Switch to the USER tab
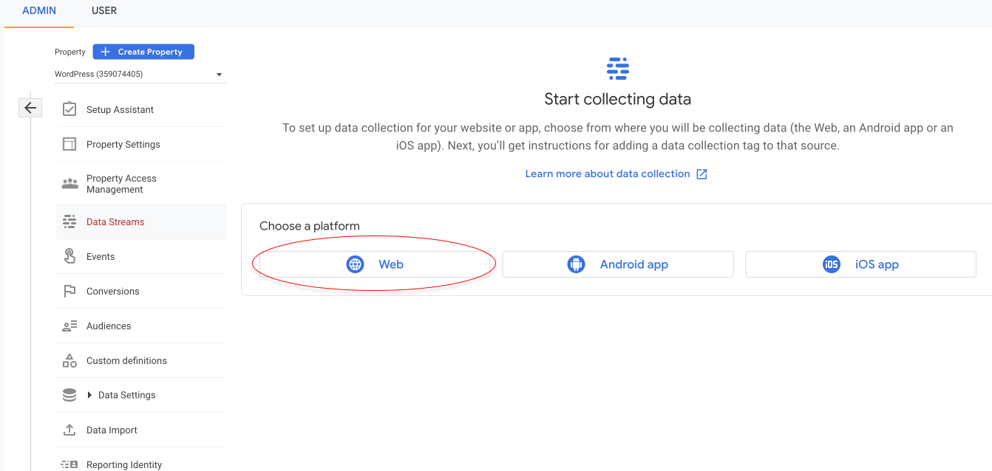Viewport: 992px width, 471px height. coord(103,10)
